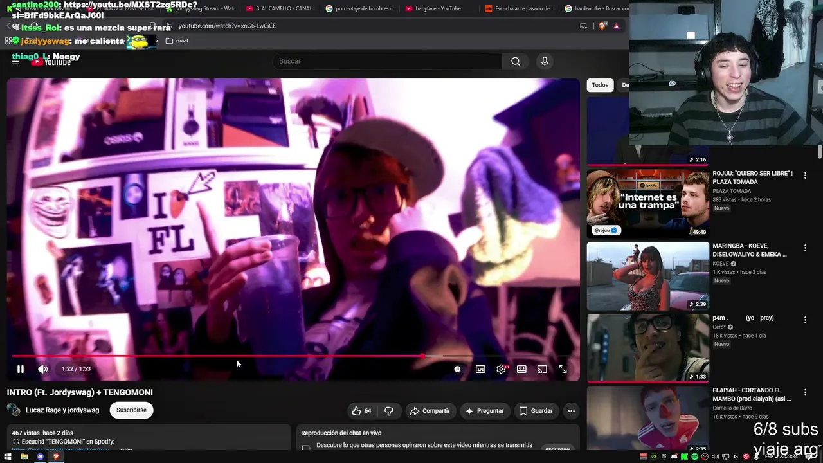Open Brave browser from the taskbar
823x463 pixels.
click(56, 457)
